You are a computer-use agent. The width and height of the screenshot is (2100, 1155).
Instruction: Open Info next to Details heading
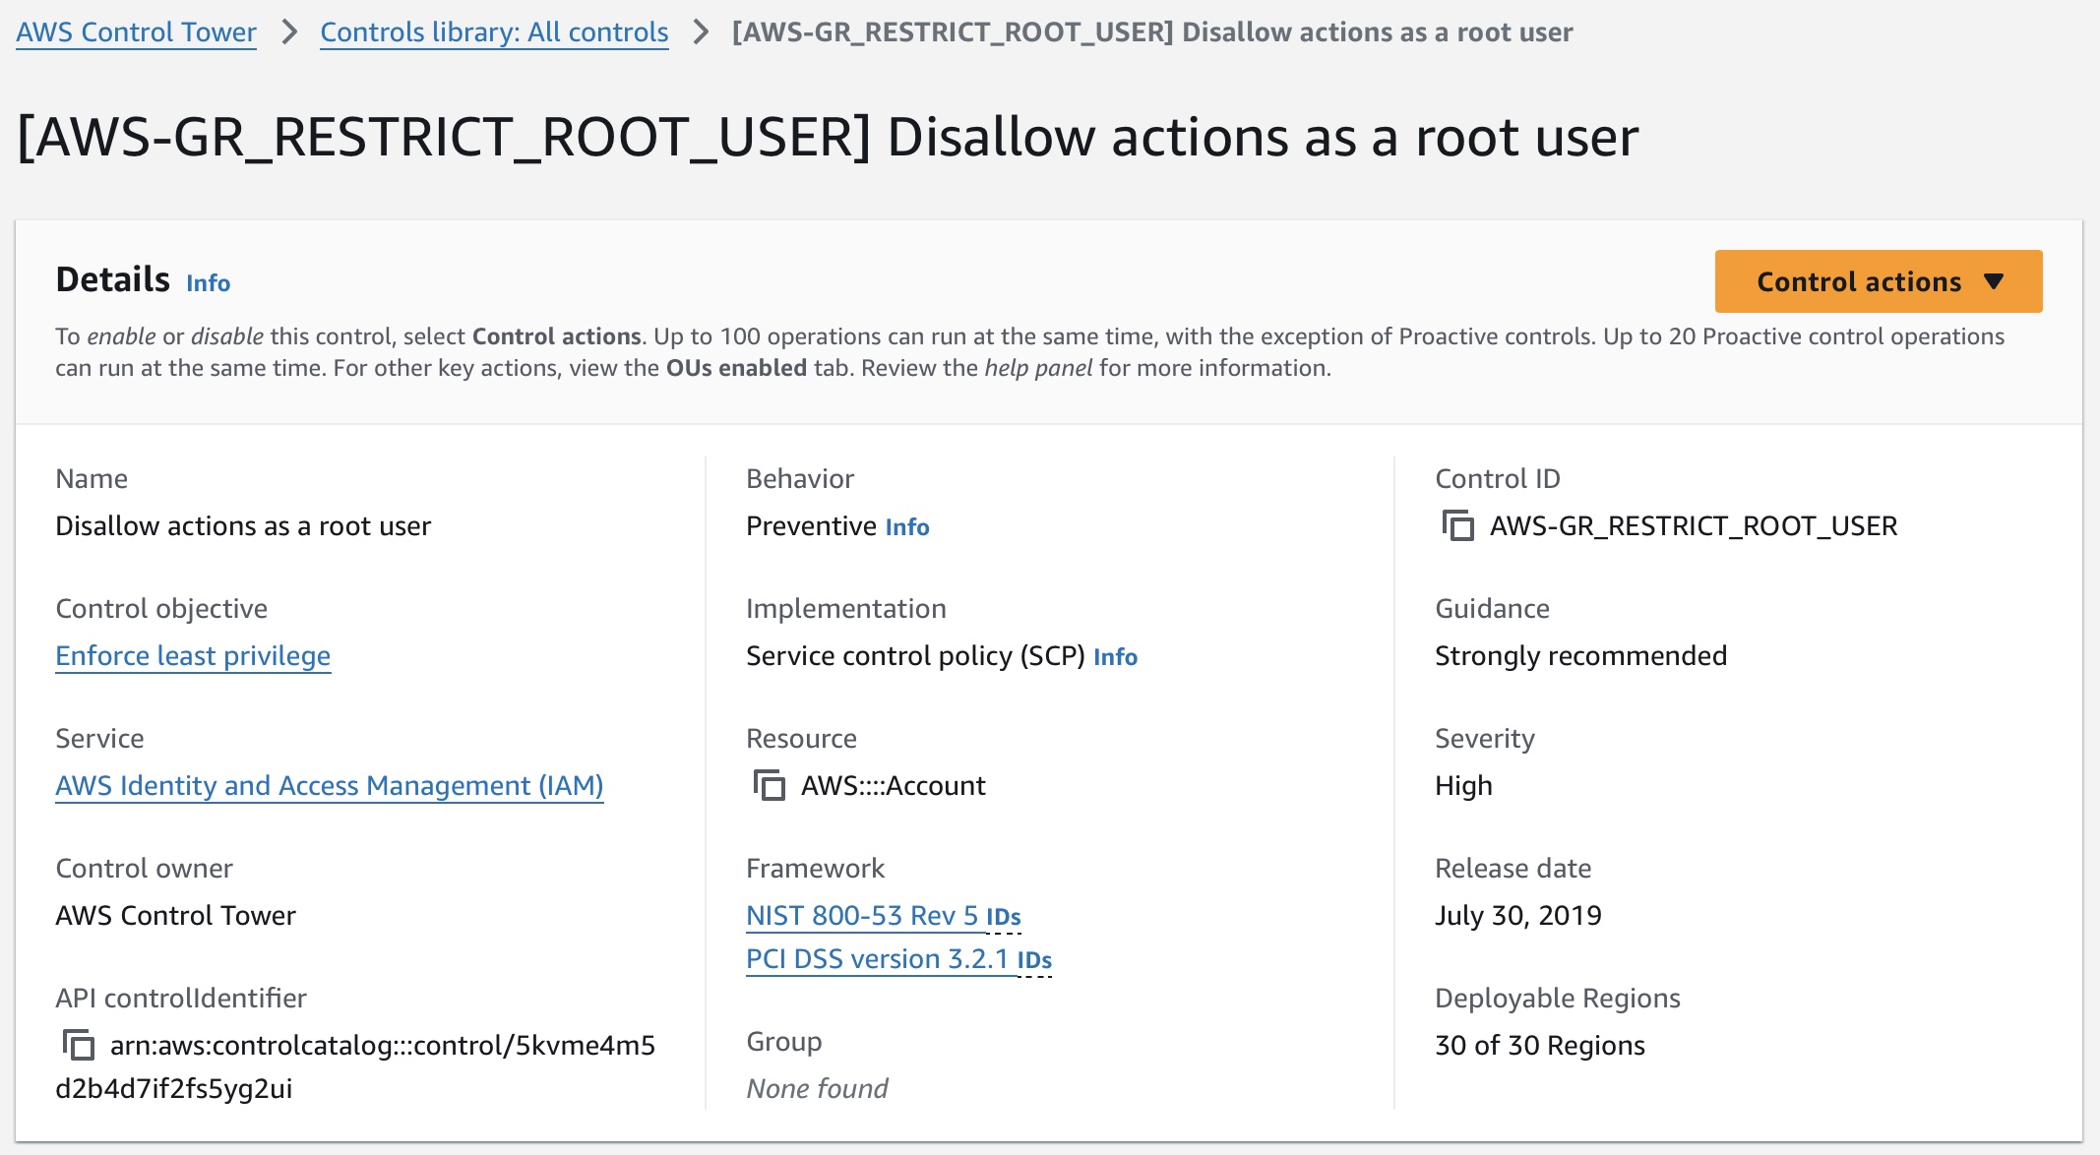208,283
